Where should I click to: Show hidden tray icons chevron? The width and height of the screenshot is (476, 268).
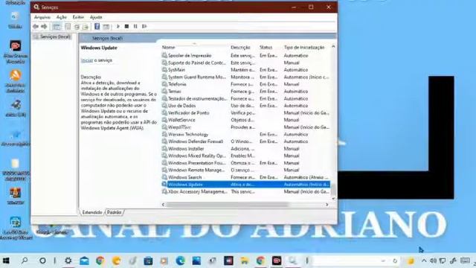(424, 261)
